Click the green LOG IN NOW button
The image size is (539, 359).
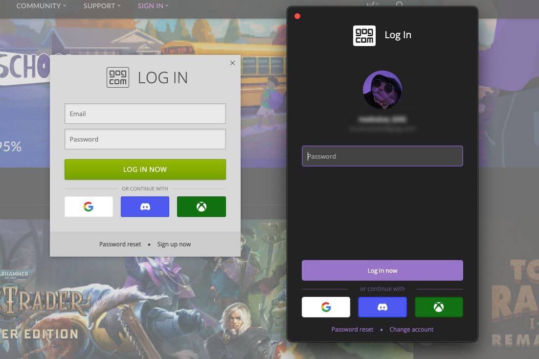[145, 169]
